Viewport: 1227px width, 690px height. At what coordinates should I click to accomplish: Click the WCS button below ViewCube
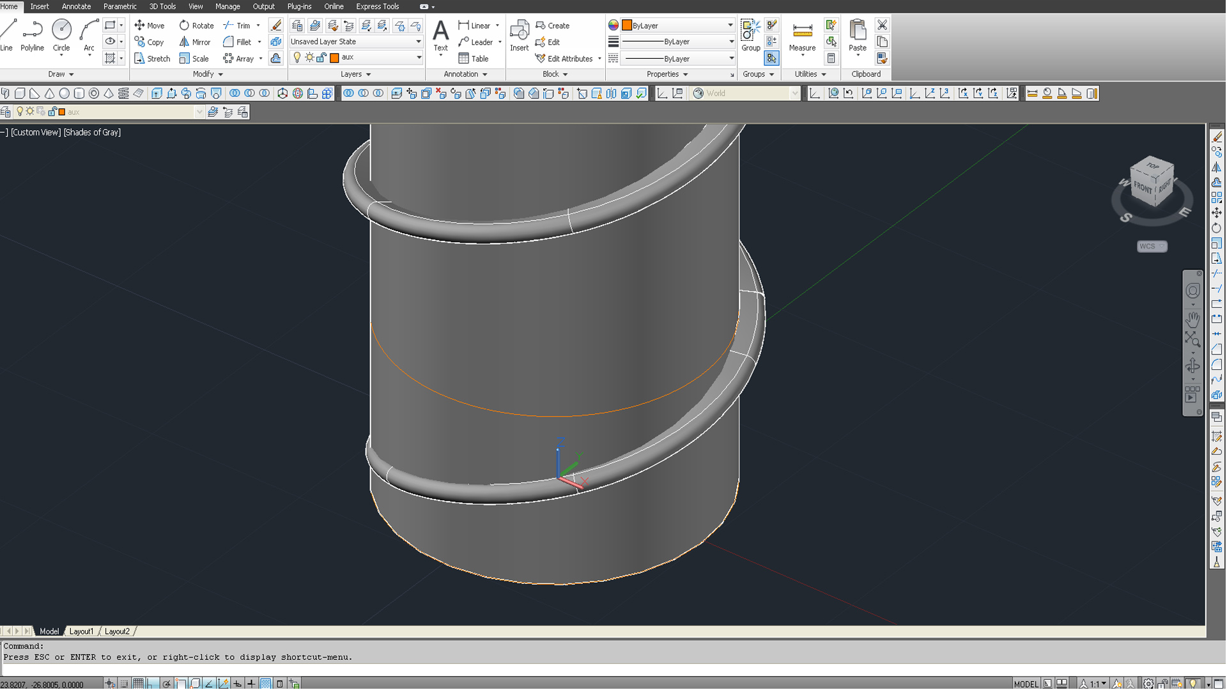coord(1152,246)
